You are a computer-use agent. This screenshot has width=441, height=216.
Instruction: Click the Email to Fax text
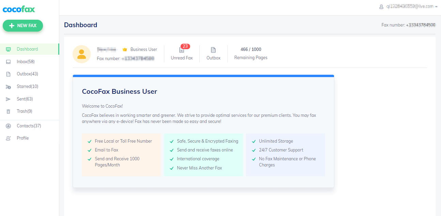107,150
